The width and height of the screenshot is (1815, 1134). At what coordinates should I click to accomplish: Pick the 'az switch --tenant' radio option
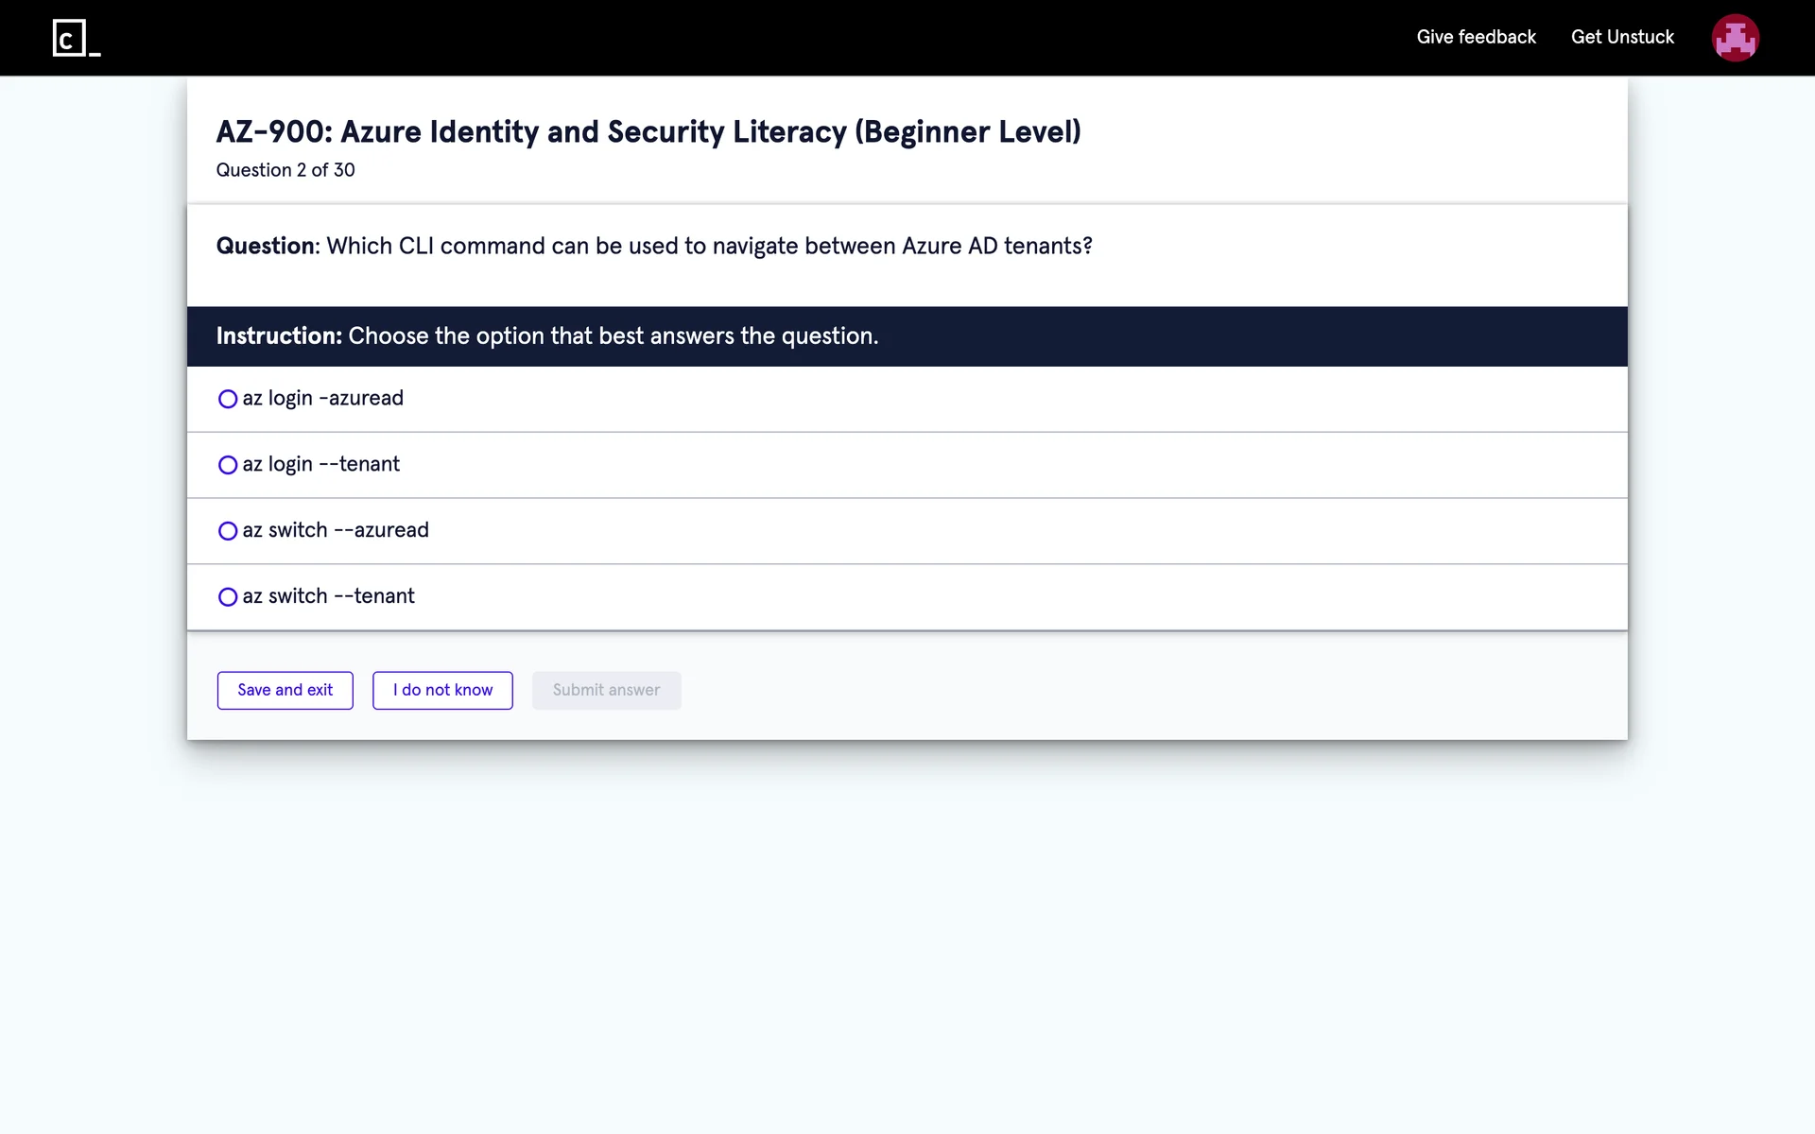(x=228, y=597)
